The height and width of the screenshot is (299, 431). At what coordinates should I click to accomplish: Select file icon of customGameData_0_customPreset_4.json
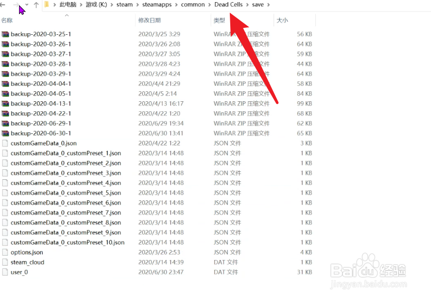pyautogui.click(x=5, y=182)
